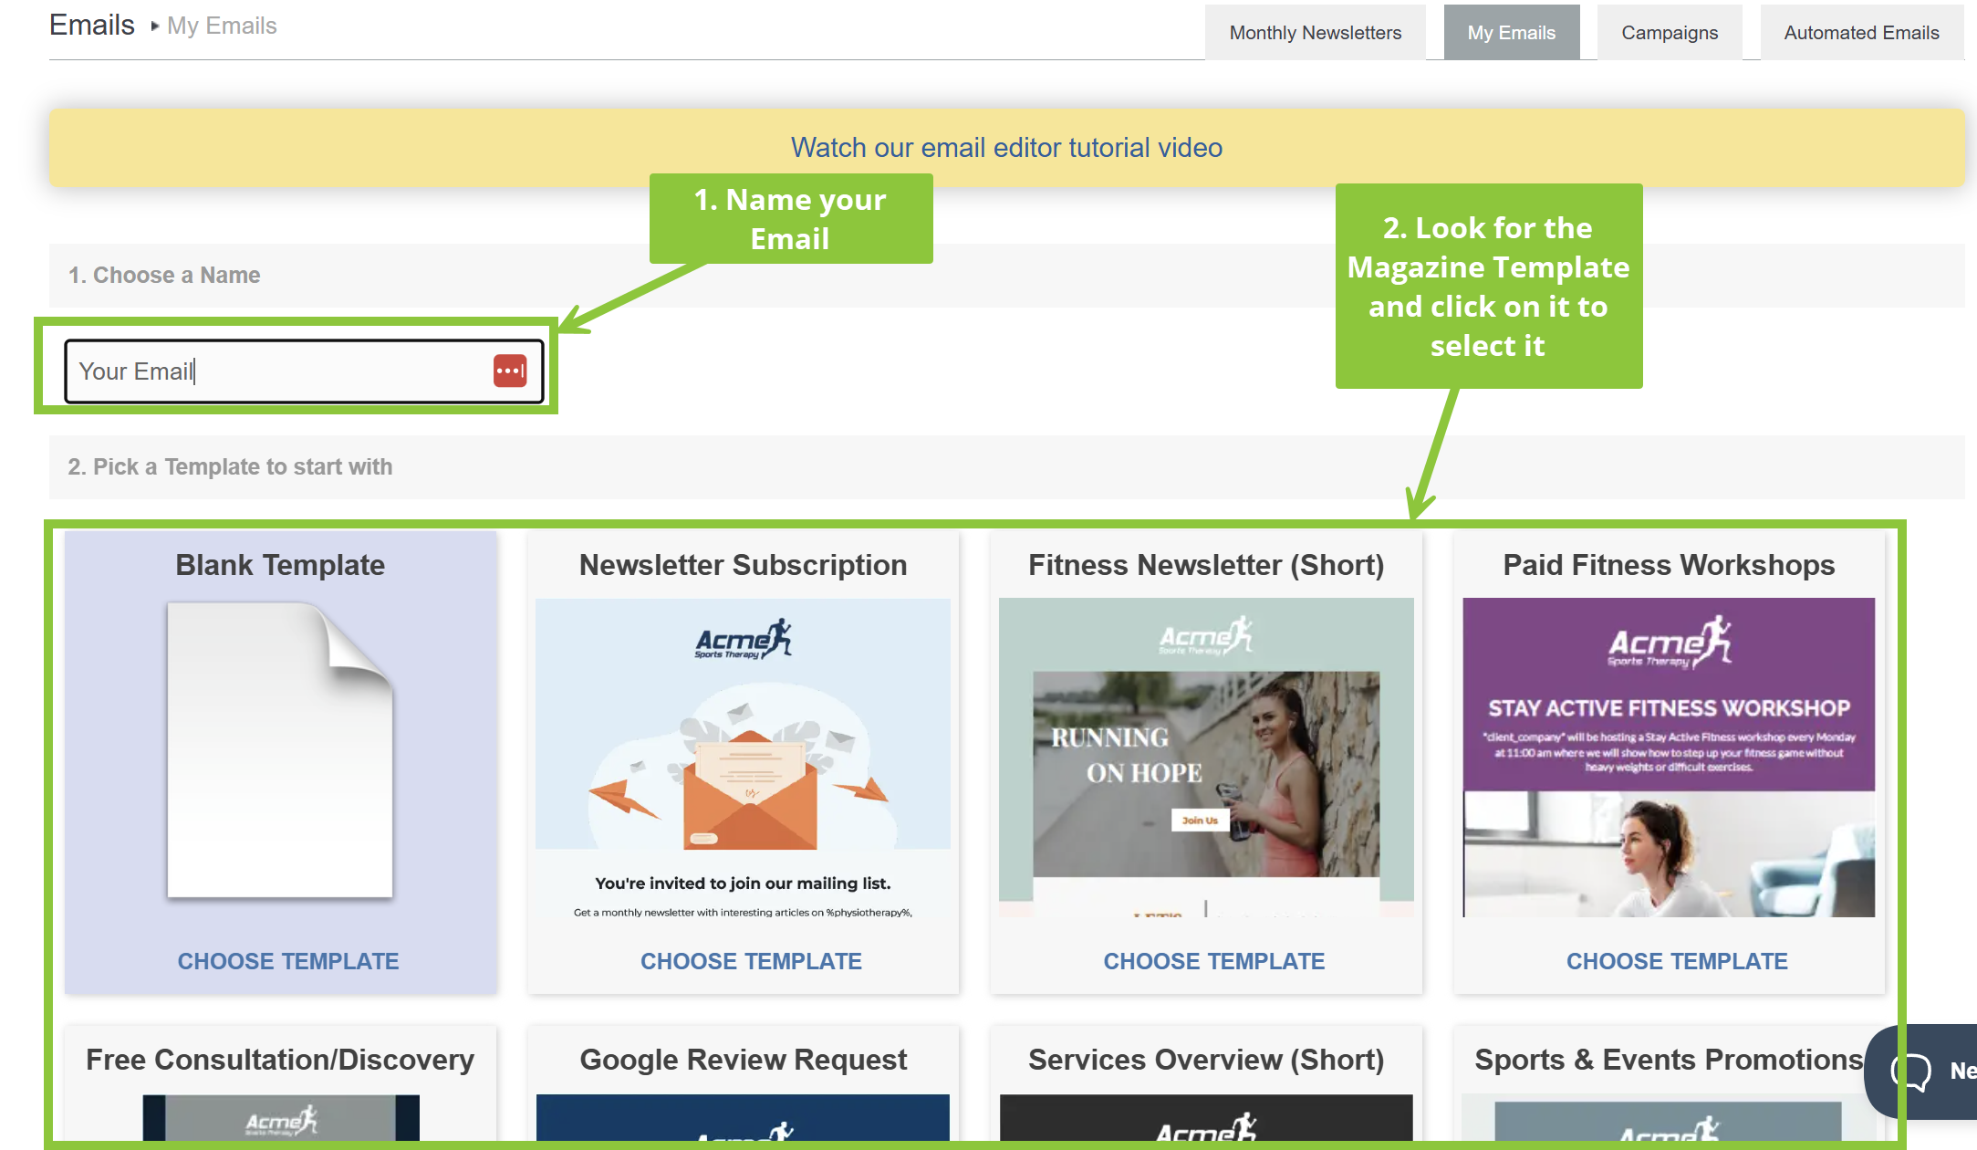Choose the Fitness Newsletter (Short) template
This screenshot has height=1150, width=1977.
(x=1213, y=961)
